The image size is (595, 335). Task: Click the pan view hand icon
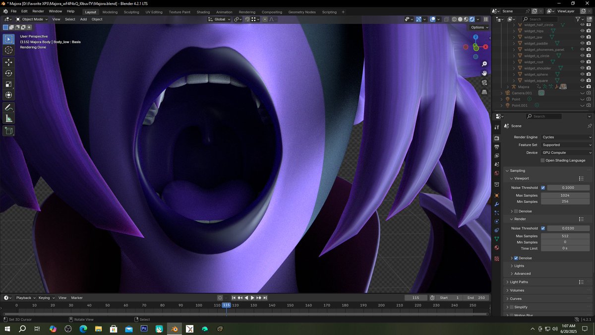tap(484, 73)
